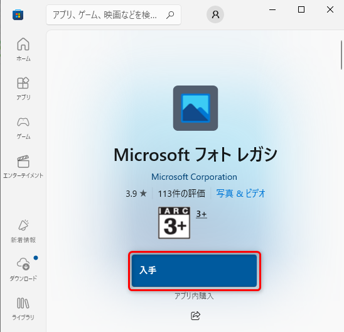Close the Microsoft Store window

330,9
